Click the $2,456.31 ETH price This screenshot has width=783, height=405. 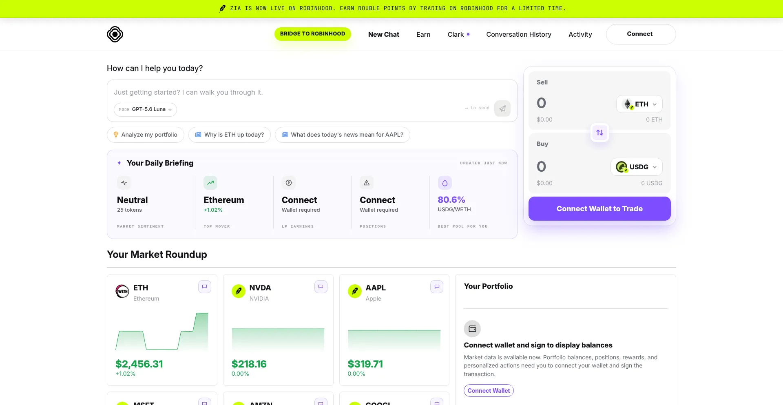pyautogui.click(x=139, y=364)
